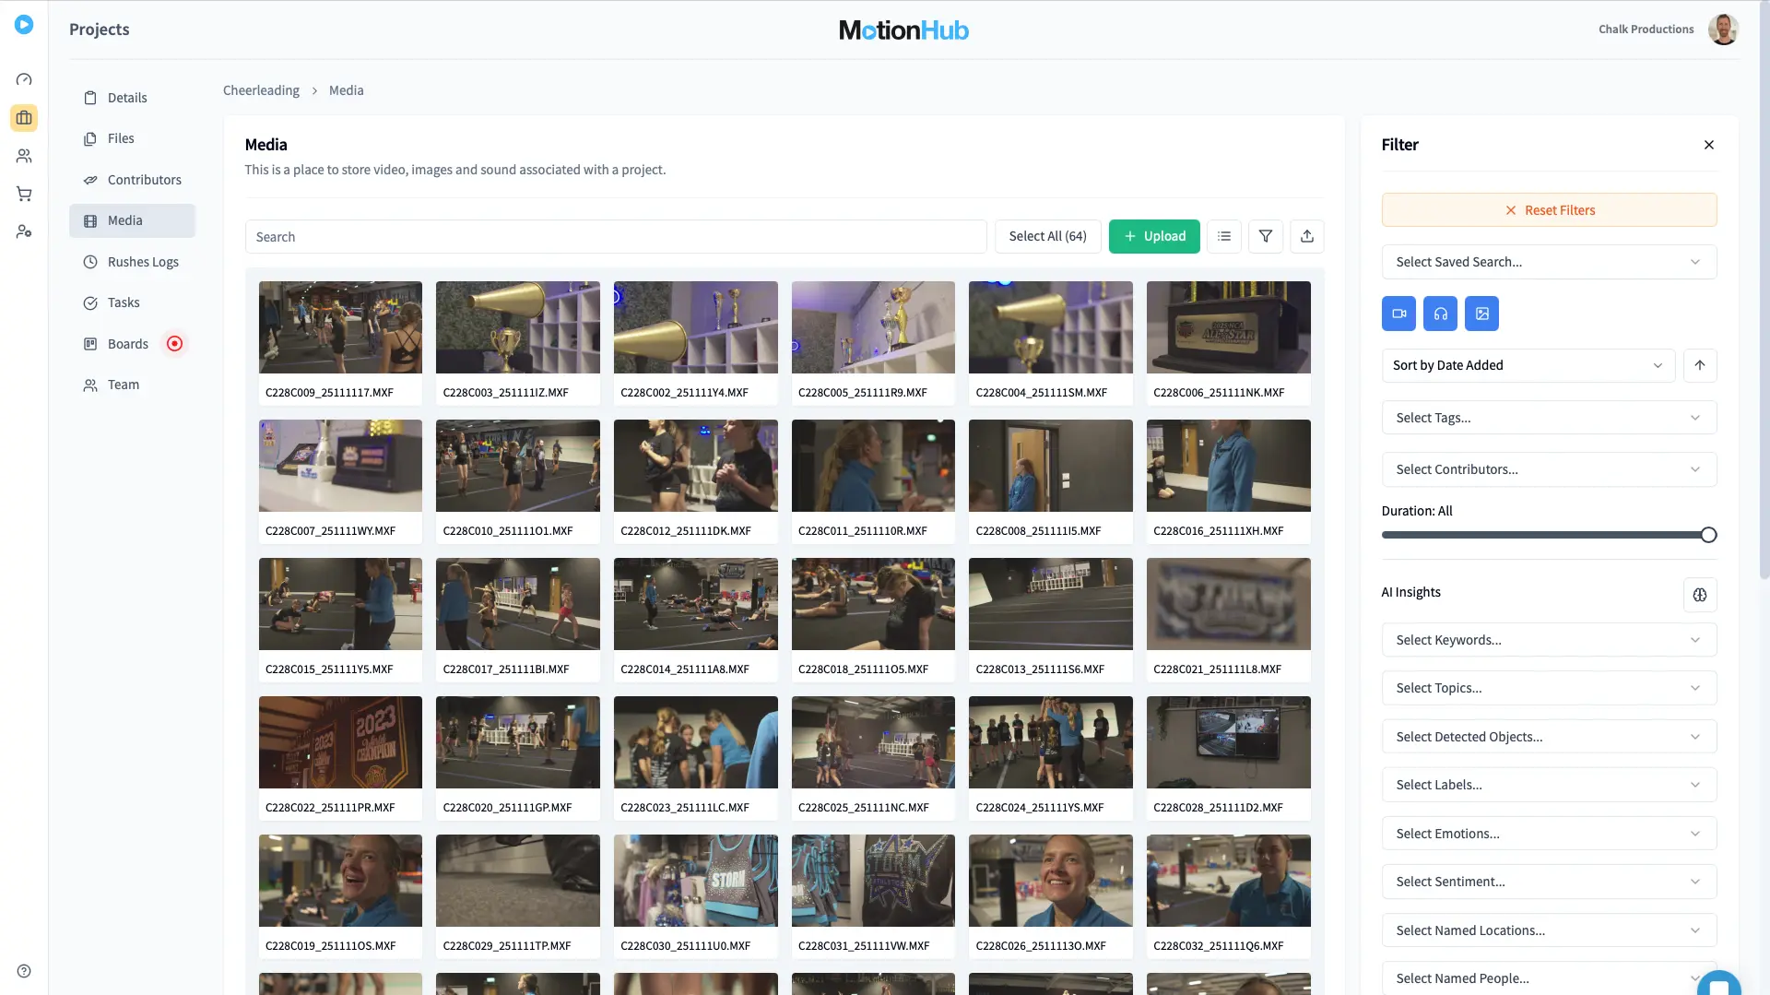The height and width of the screenshot is (995, 1770).
Task: Select the video media type filter icon
Action: (1398, 313)
